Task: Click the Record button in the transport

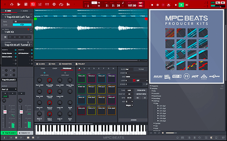Action: coord(152,5)
